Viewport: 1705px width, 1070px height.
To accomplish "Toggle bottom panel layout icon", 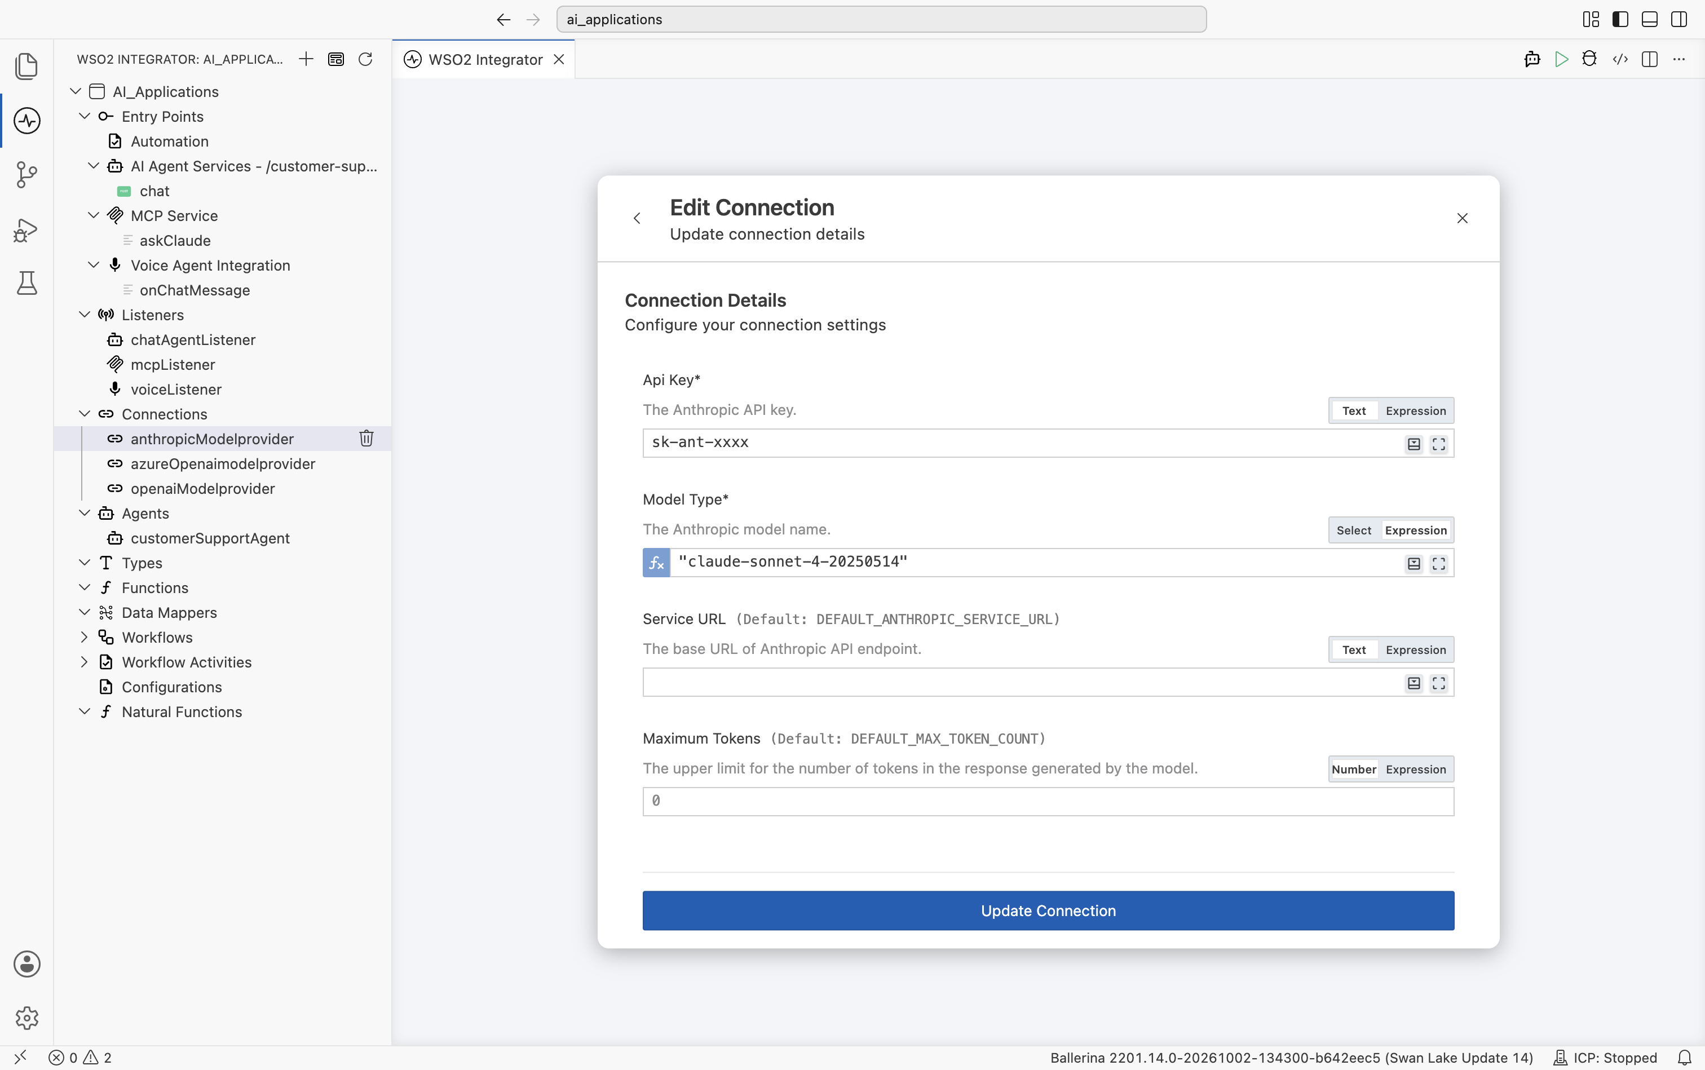I will [1650, 19].
